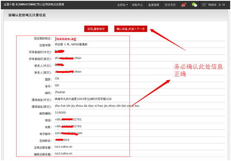
Task: Click the secondary nameserver ns2.ndns.cn value
Action: click(x=63, y=153)
